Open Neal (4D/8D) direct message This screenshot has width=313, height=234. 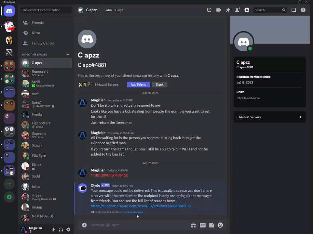point(46,218)
